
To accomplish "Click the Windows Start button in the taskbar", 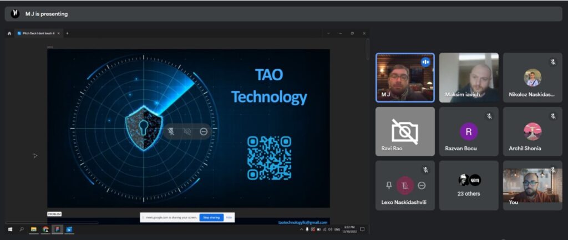I will pyautogui.click(x=9, y=229).
